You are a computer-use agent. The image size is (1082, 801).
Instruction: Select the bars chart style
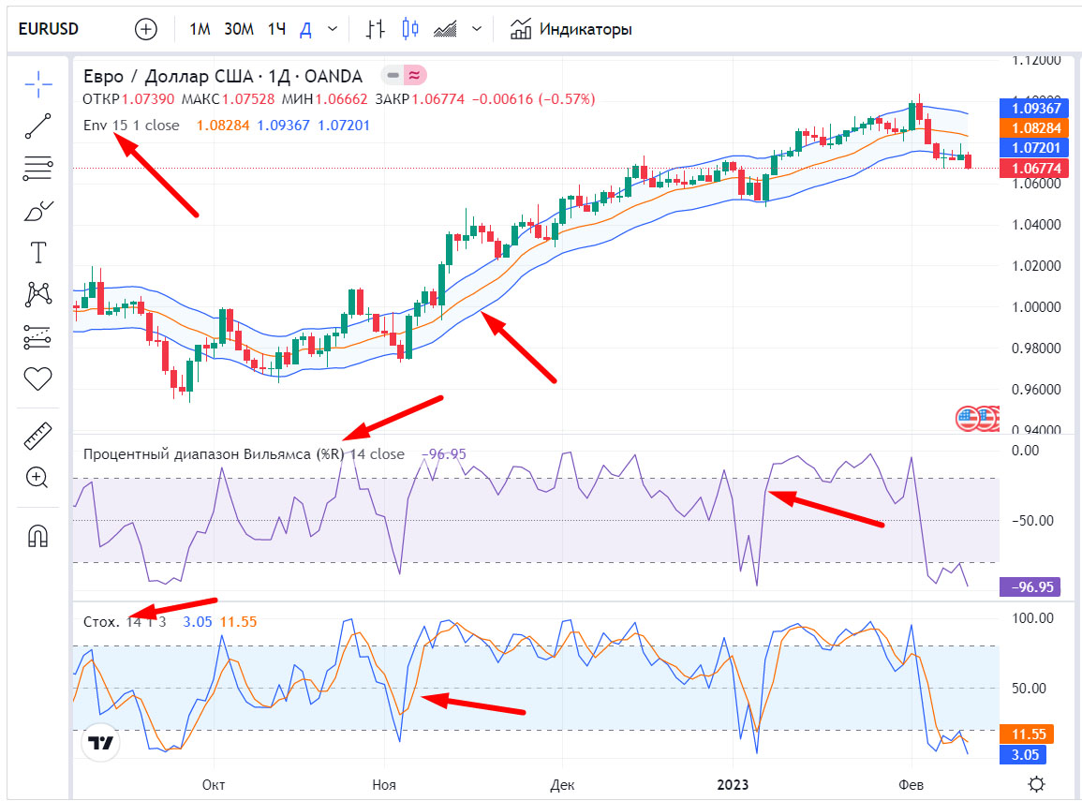point(376,29)
